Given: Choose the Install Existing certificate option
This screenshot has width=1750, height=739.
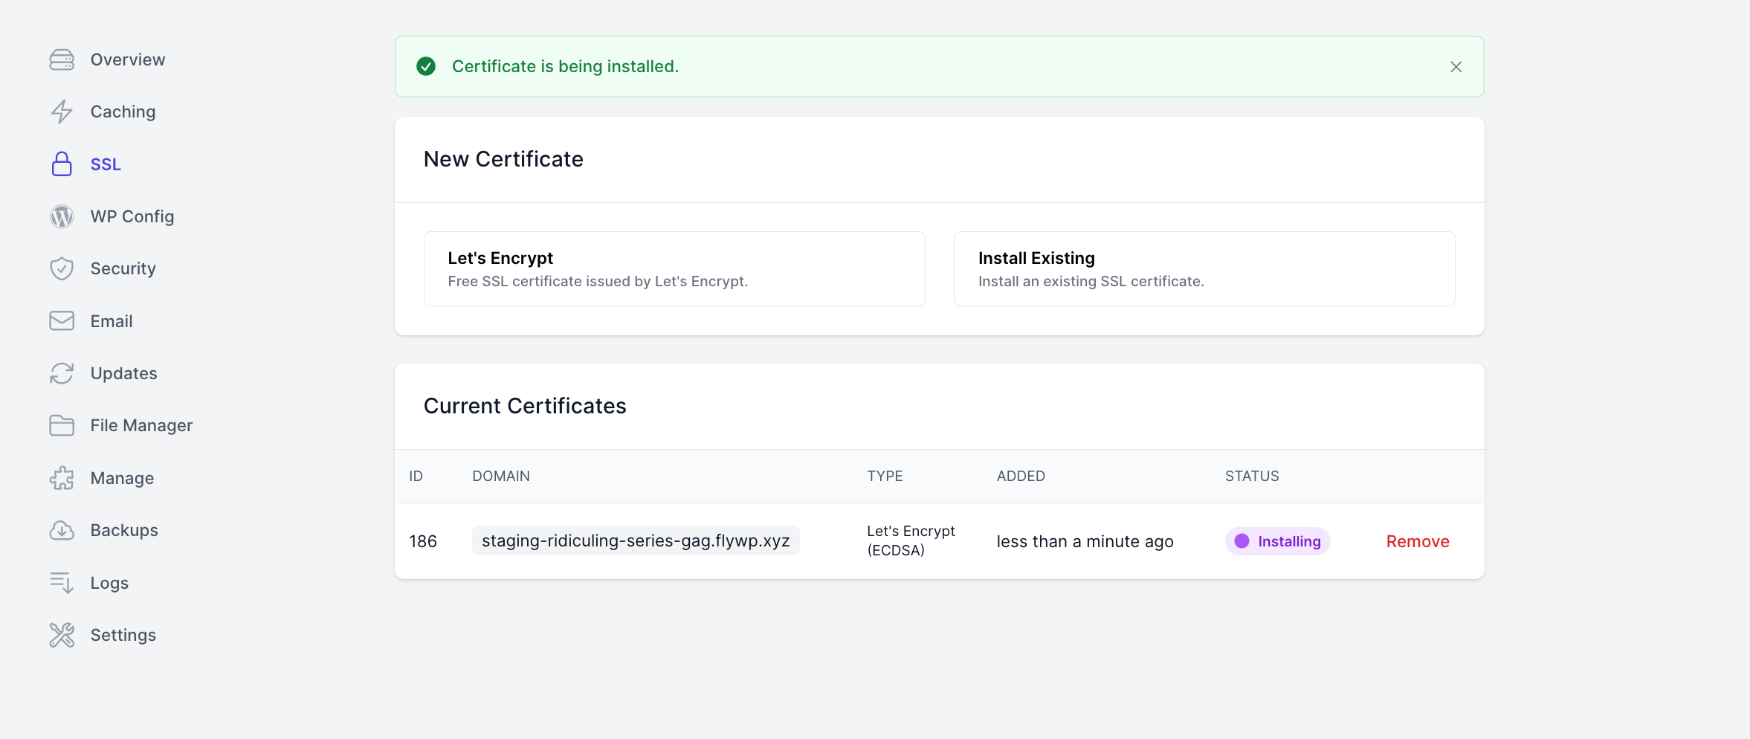Looking at the screenshot, I should click(x=1204, y=268).
